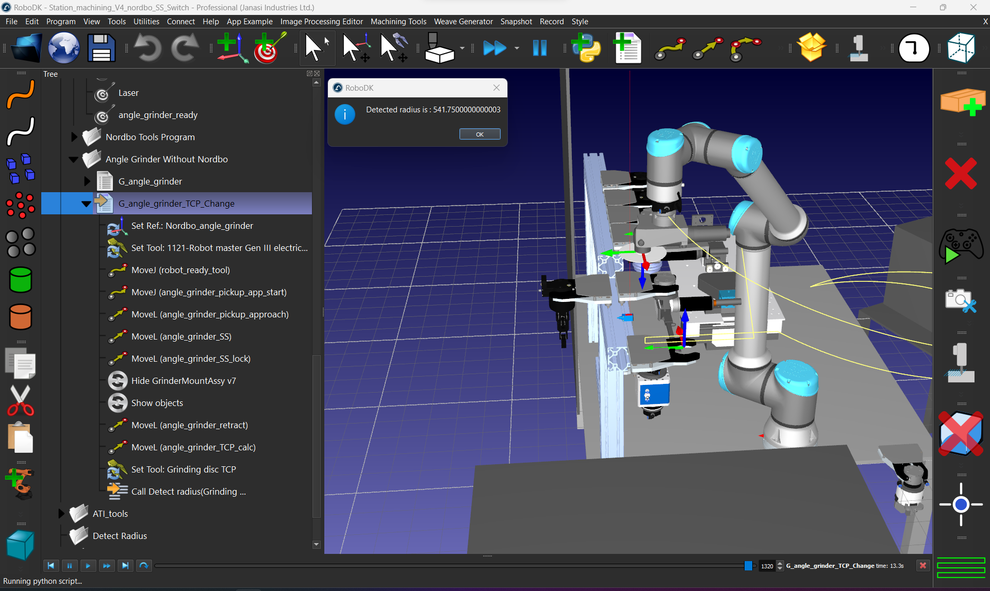Click the Save station floppy disk icon
The height and width of the screenshot is (591, 990).
tap(101, 48)
